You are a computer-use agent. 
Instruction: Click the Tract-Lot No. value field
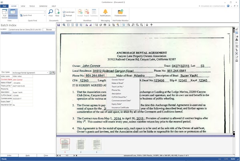click(22, 86)
